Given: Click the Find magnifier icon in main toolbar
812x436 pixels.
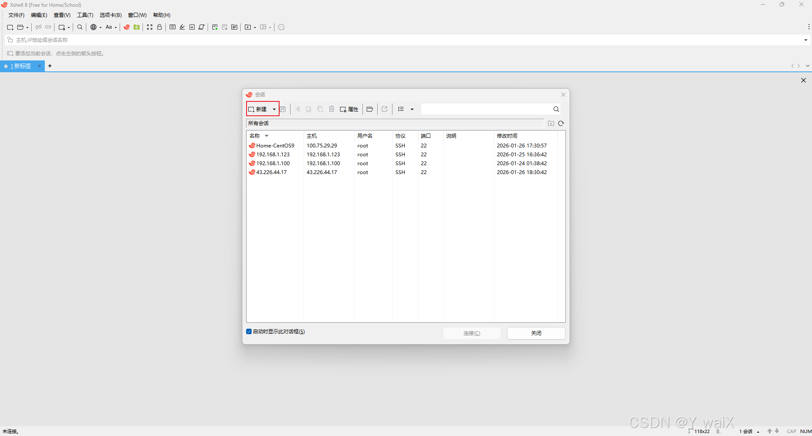Looking at the screenshot, I should (80, 27).
